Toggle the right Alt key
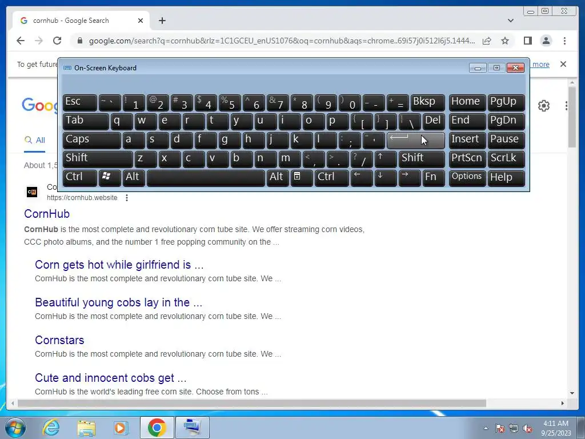 278,178
